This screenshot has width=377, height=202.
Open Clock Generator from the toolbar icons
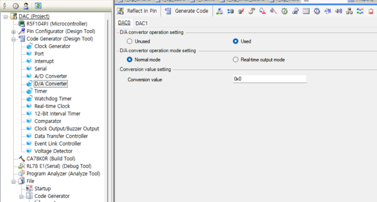point(219,11)
